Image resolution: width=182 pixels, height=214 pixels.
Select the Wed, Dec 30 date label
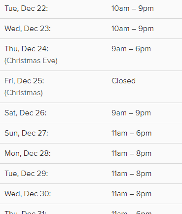28,194
